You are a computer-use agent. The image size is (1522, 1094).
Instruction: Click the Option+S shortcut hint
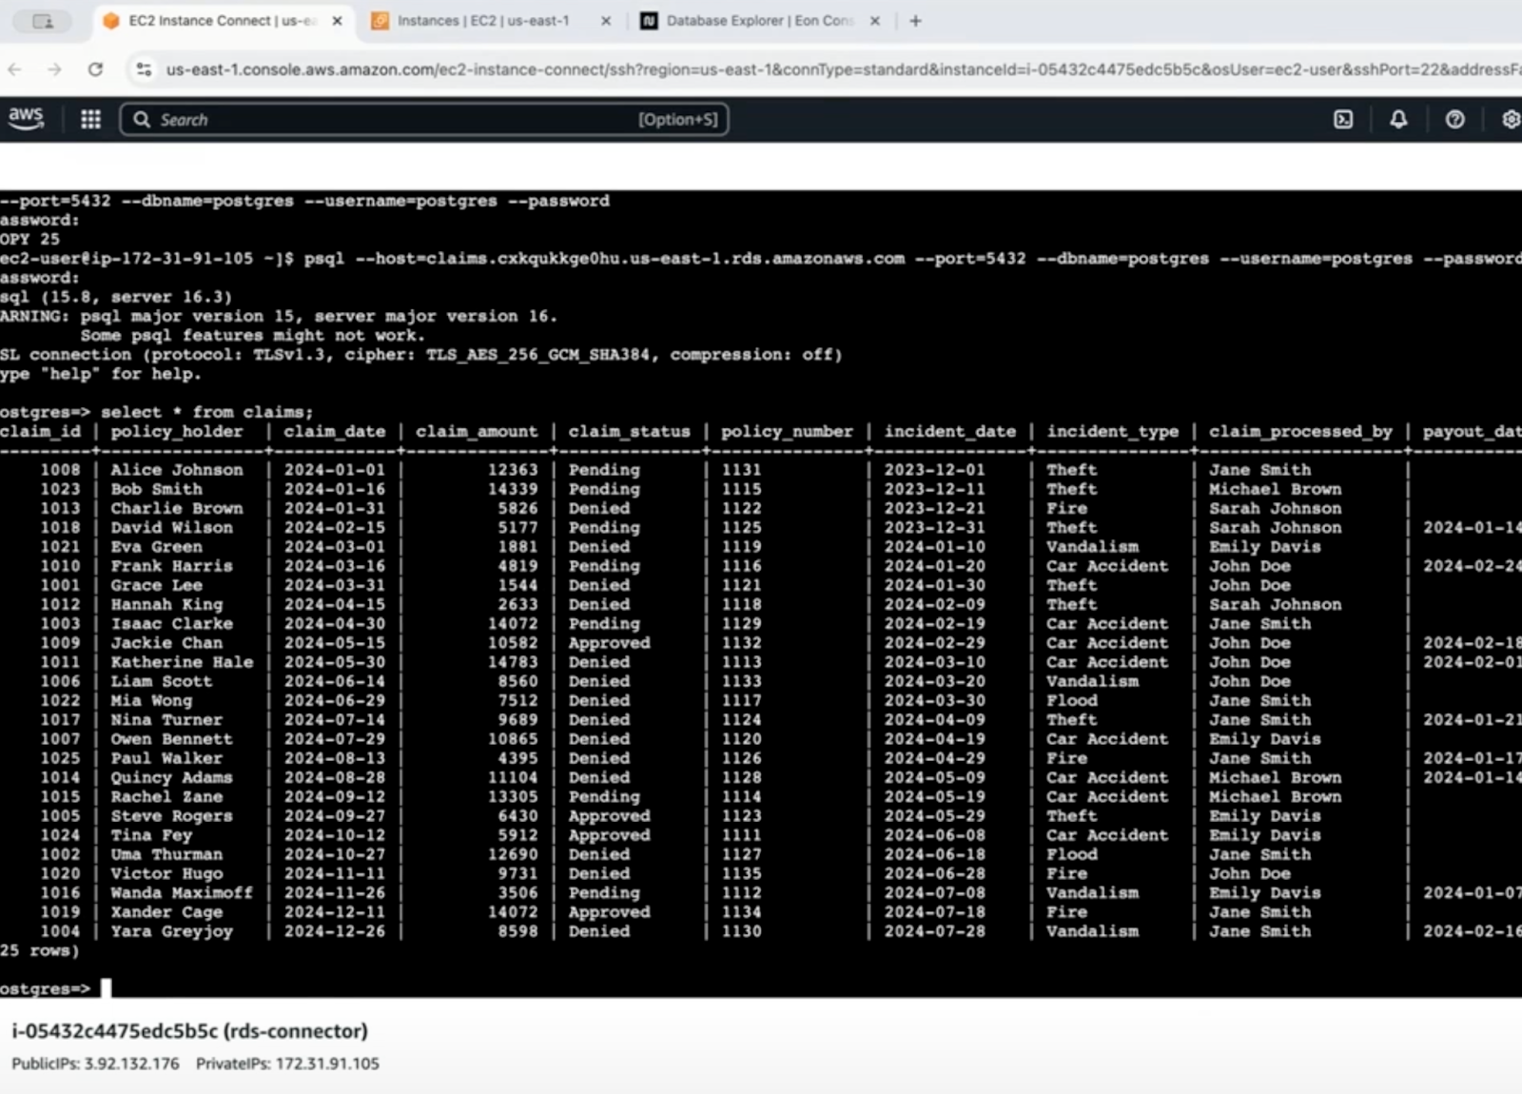[x=677, y=119]
